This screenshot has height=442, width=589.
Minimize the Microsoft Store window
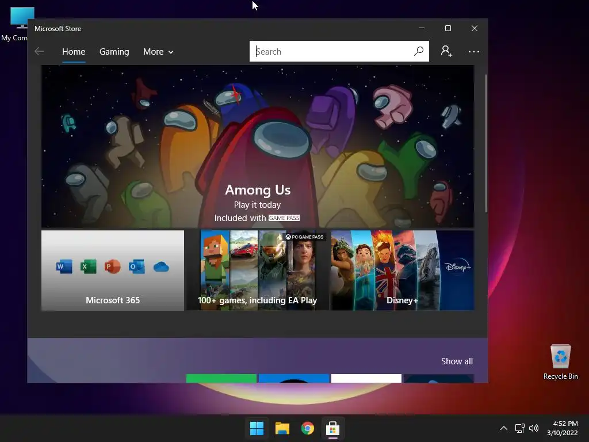tap(422, 28)
